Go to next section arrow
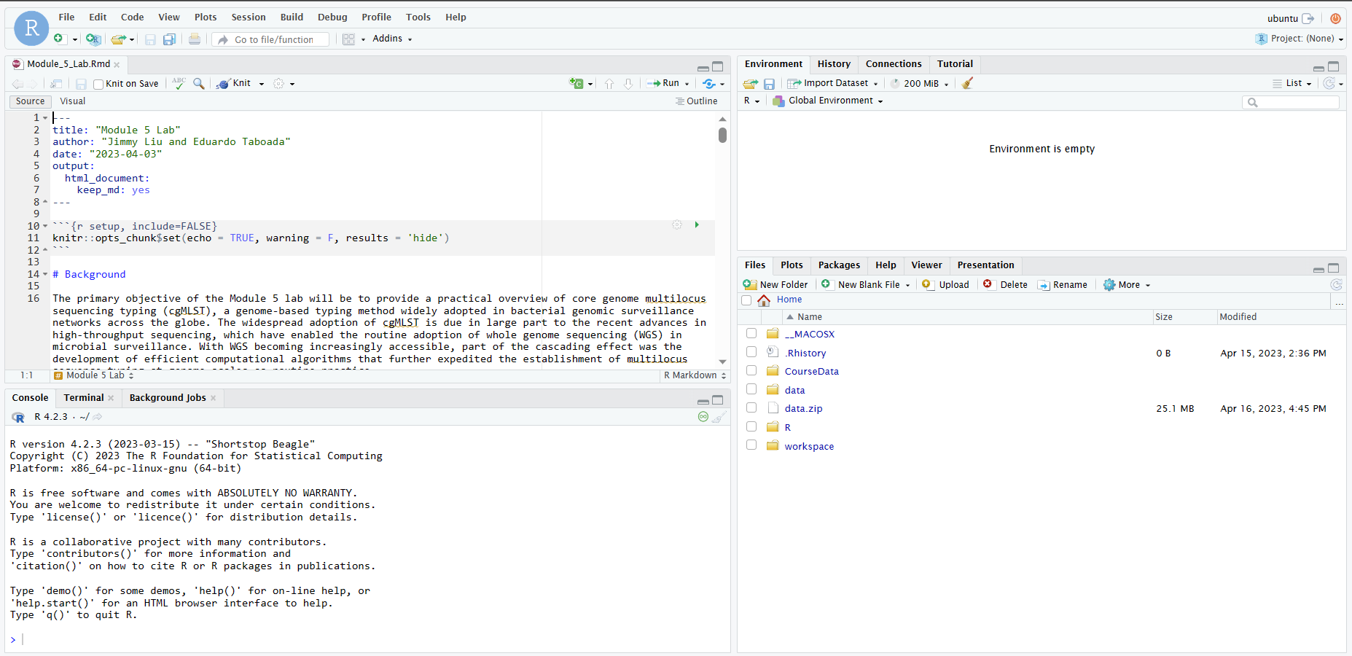Screen dimensions: 1352x656 coord(628,83)
